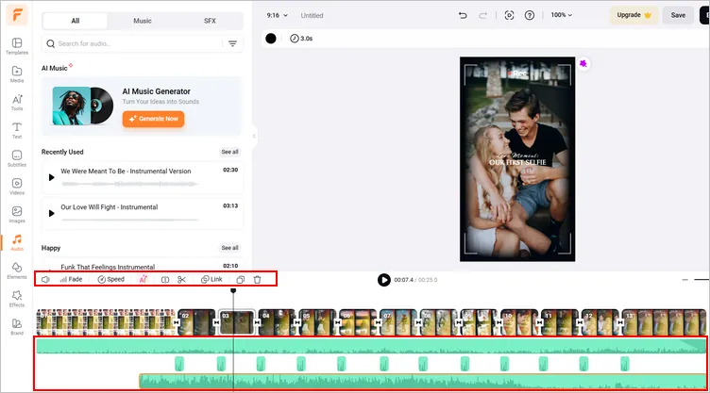The height and width of the screenshot is (393, 710).
Task: Click the zoom out minus on timeline
Action: pyautogui.click(x=685, y=280)
